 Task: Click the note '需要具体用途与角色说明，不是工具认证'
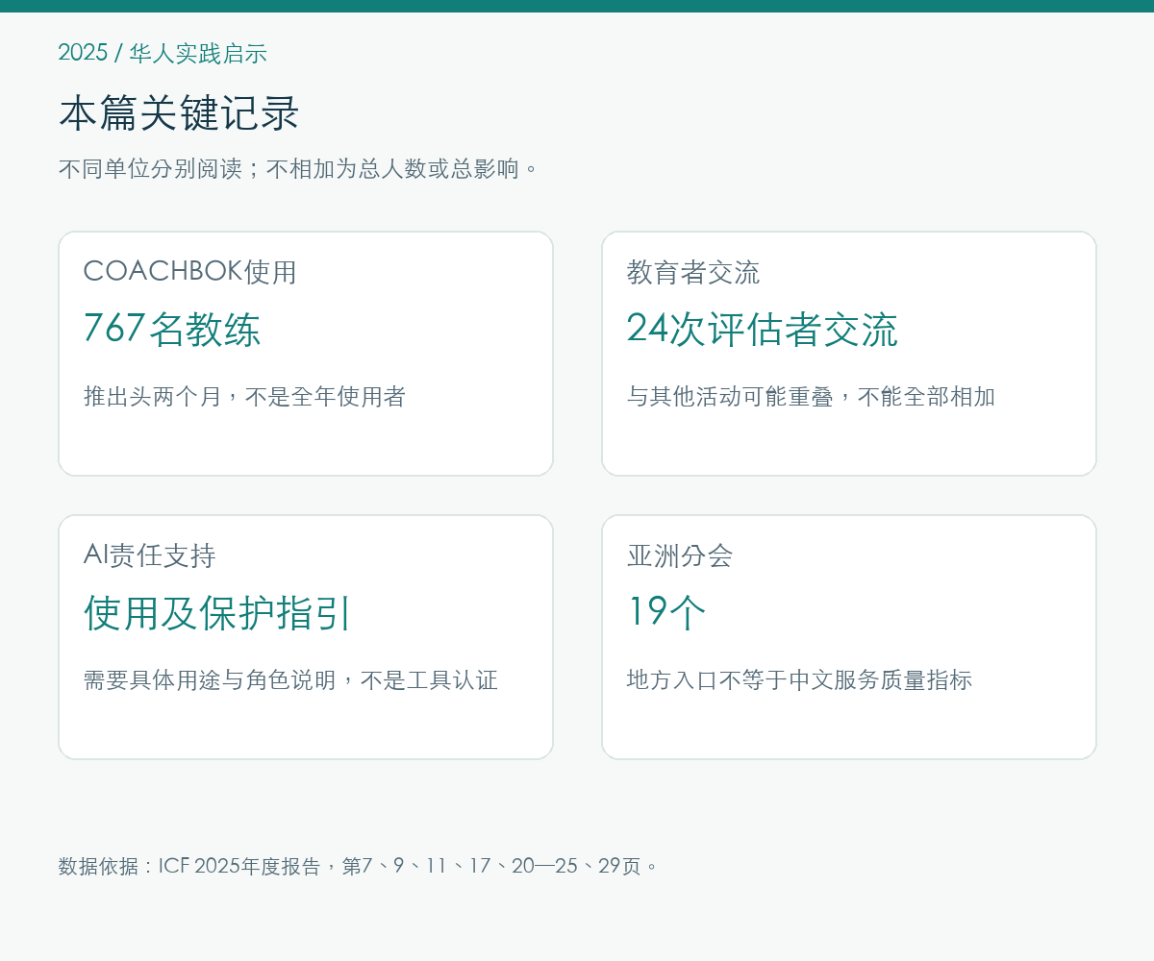coord(291,679)
